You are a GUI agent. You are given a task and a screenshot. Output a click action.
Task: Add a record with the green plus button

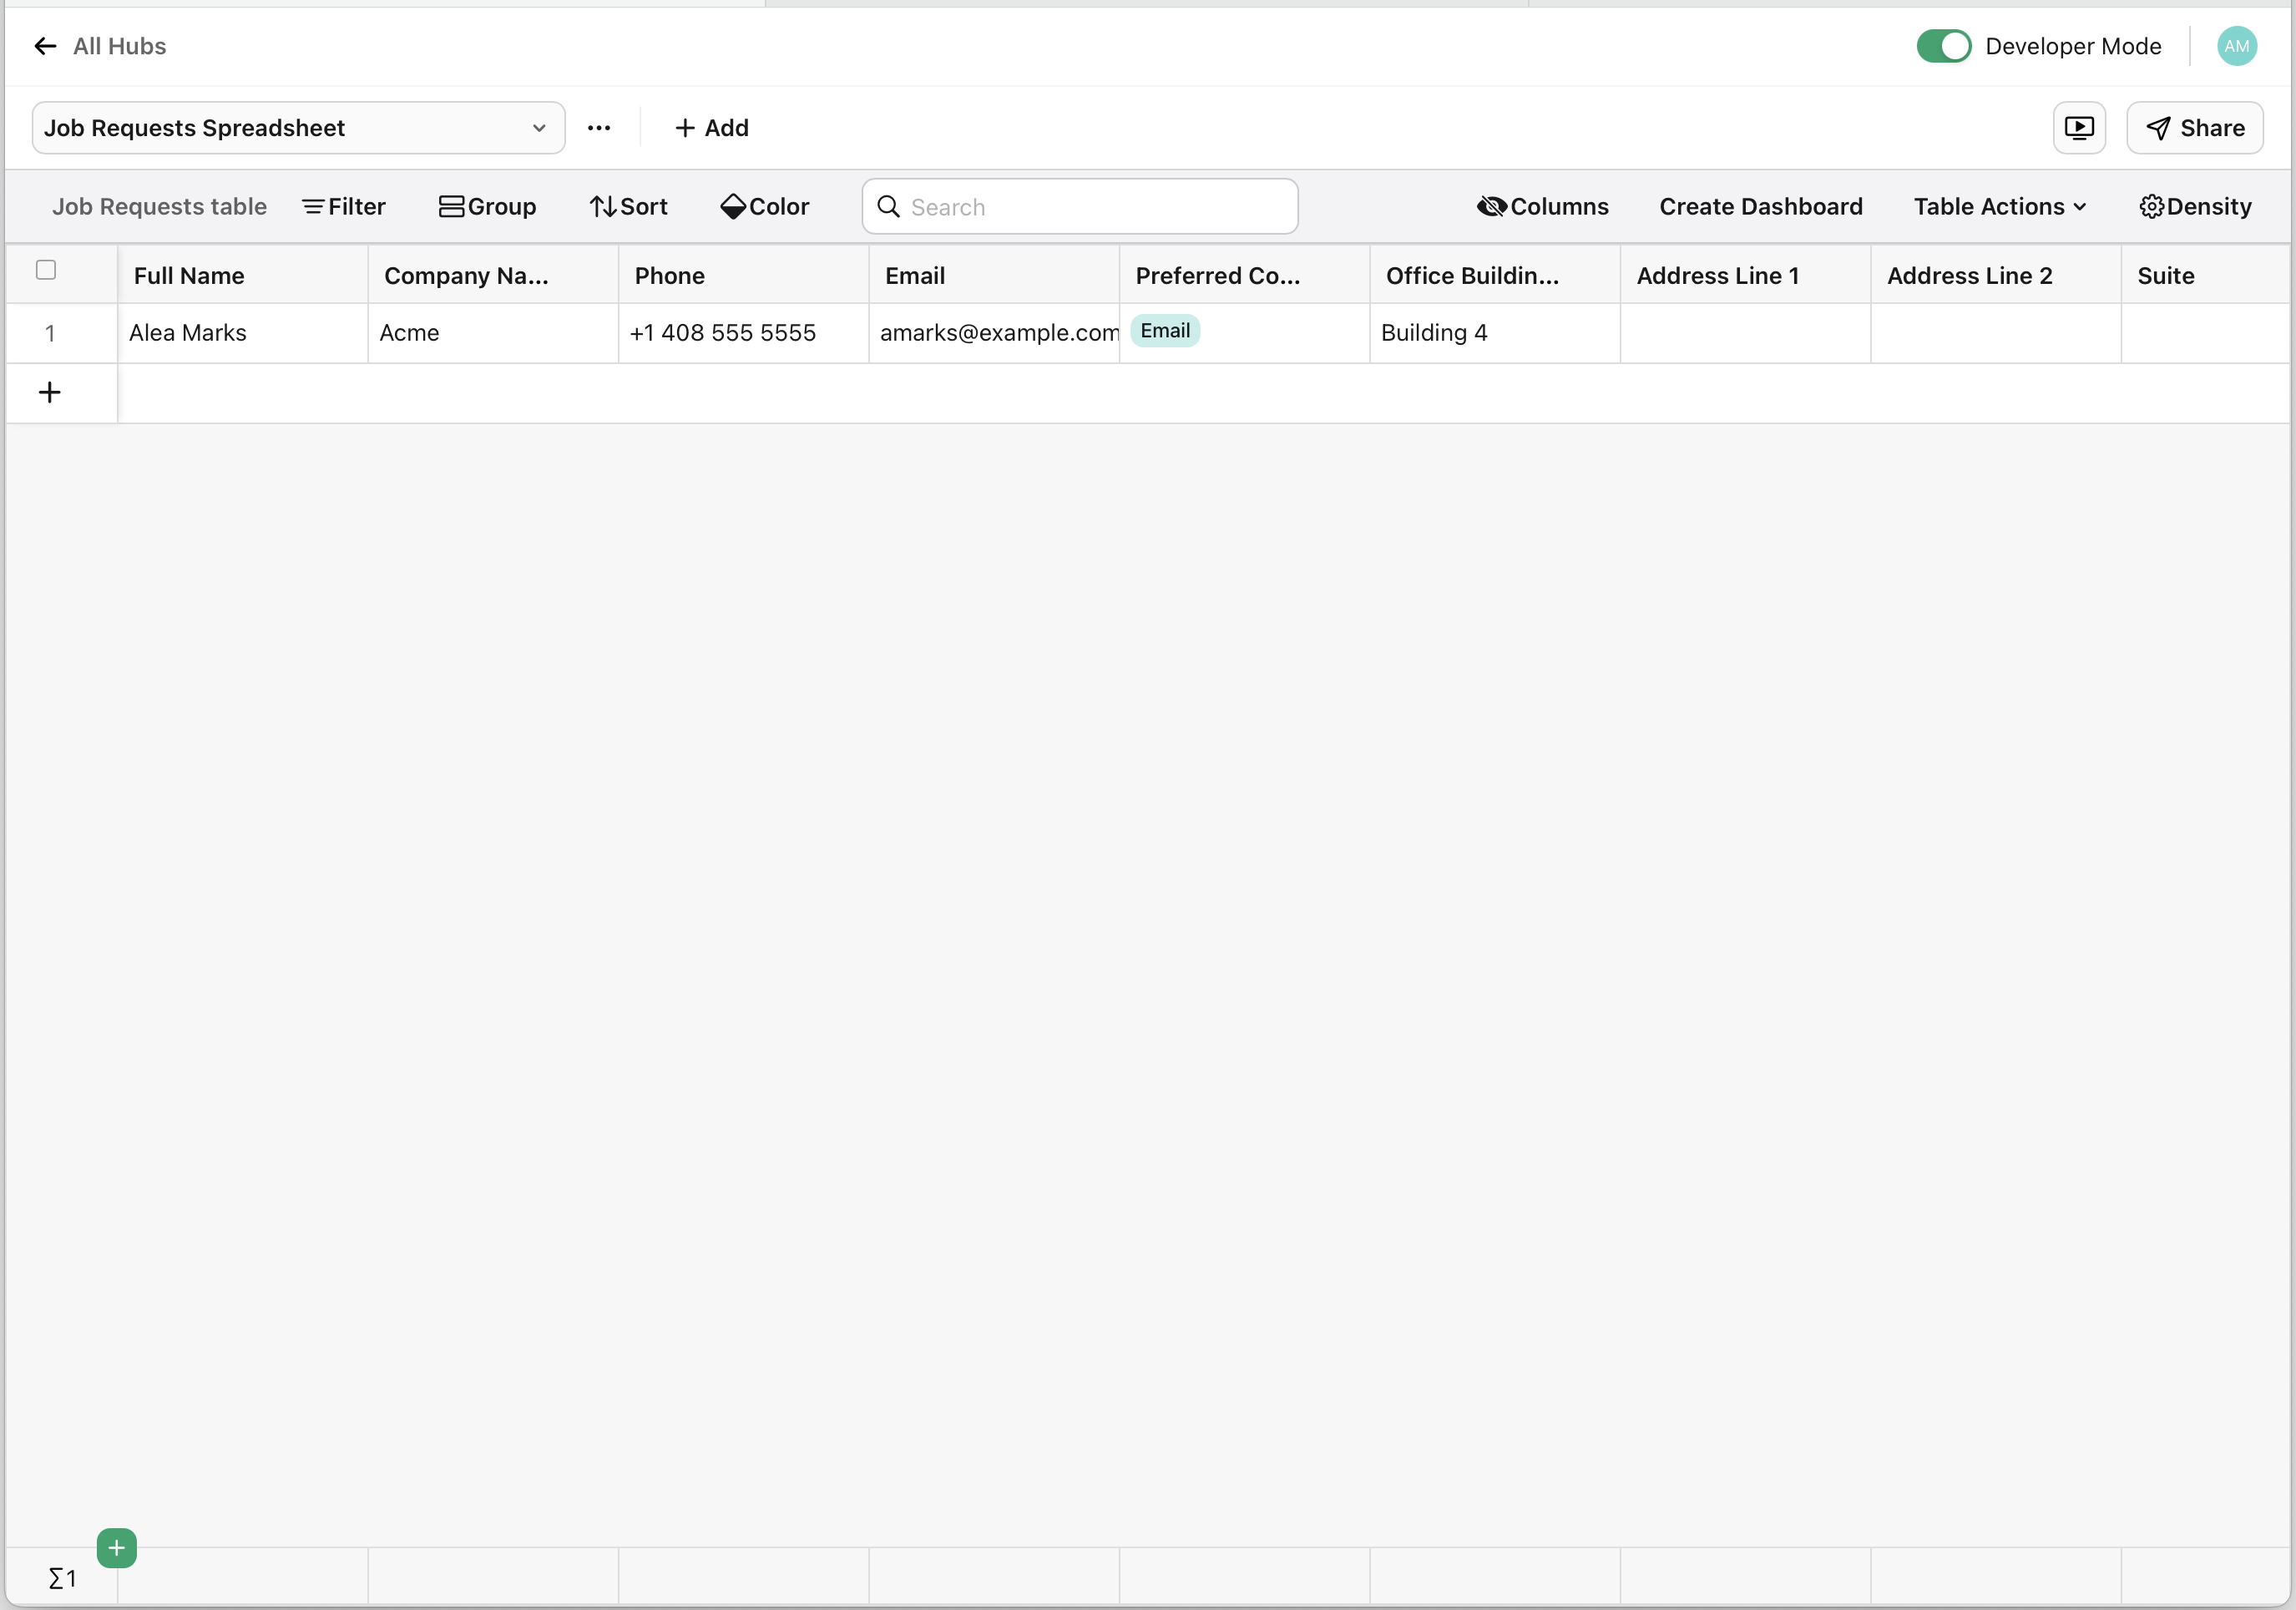coord(116,1547)
